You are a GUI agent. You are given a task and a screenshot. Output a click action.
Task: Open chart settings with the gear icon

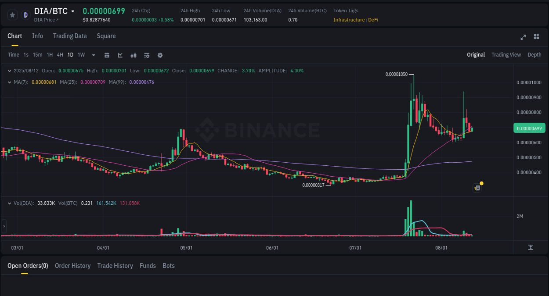[x=160, y=55]
